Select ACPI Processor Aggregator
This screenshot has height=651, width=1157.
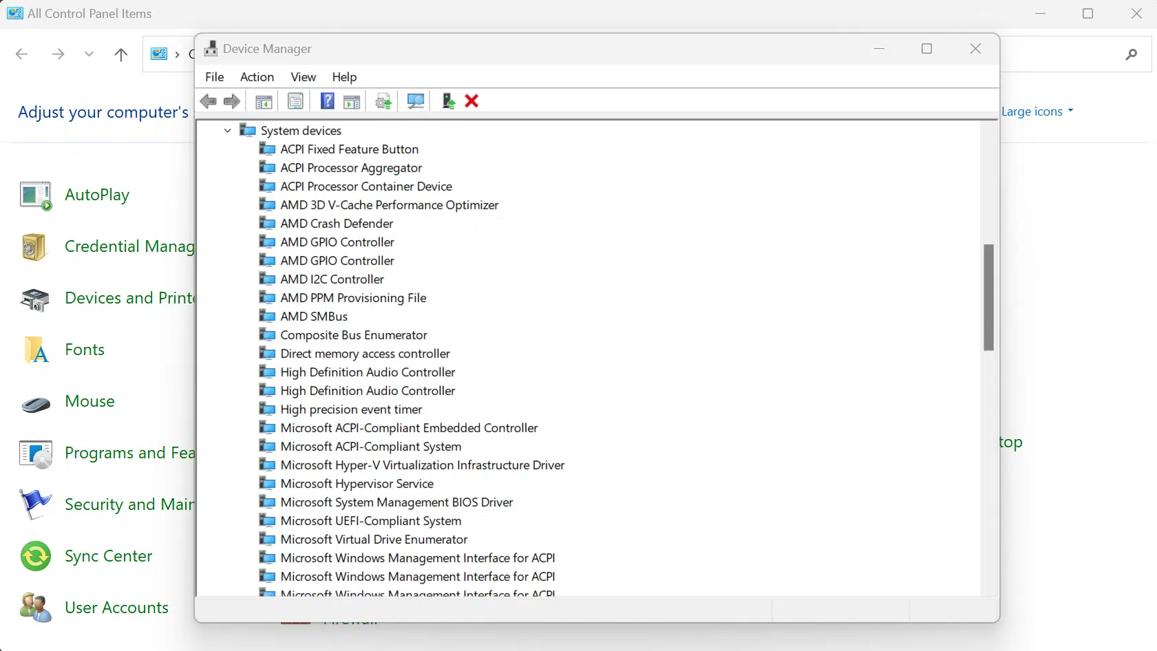pos(351,167)
